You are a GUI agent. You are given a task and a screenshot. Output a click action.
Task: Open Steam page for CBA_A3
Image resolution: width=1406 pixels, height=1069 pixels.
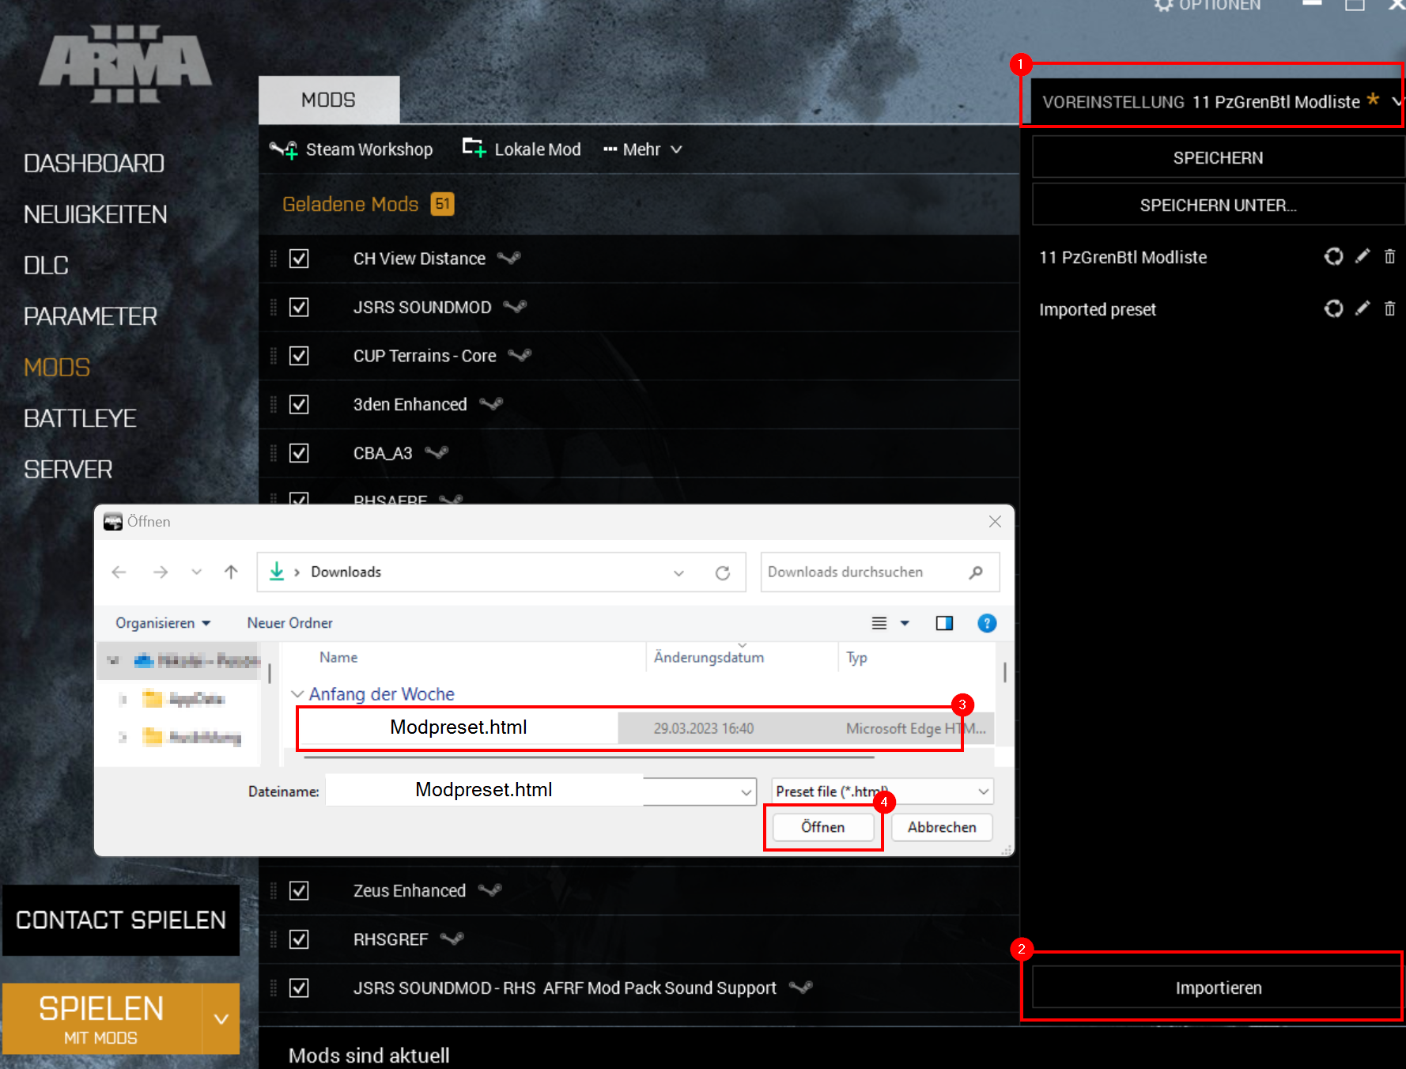pos(437,452)
